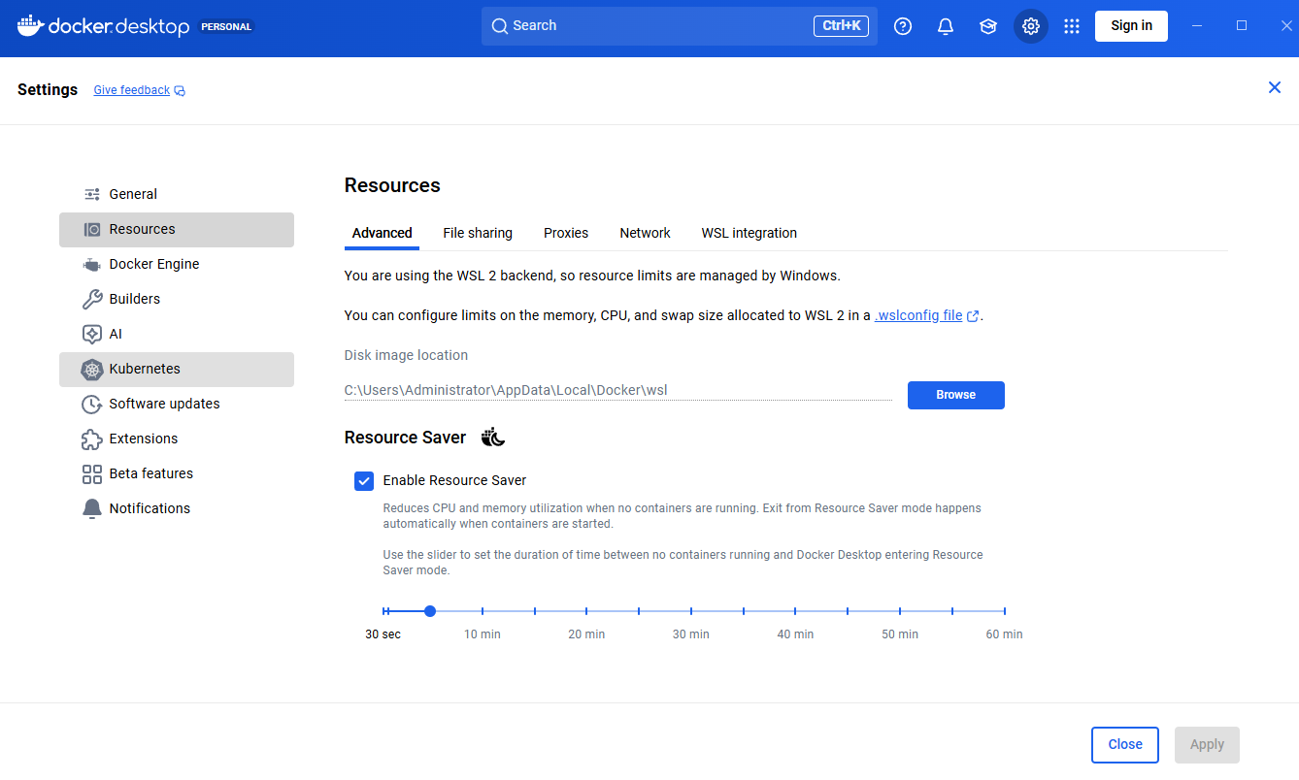1299x780 pixels.
Task: Click the Docker Desktop whale logo
Action: coord(30,26)
